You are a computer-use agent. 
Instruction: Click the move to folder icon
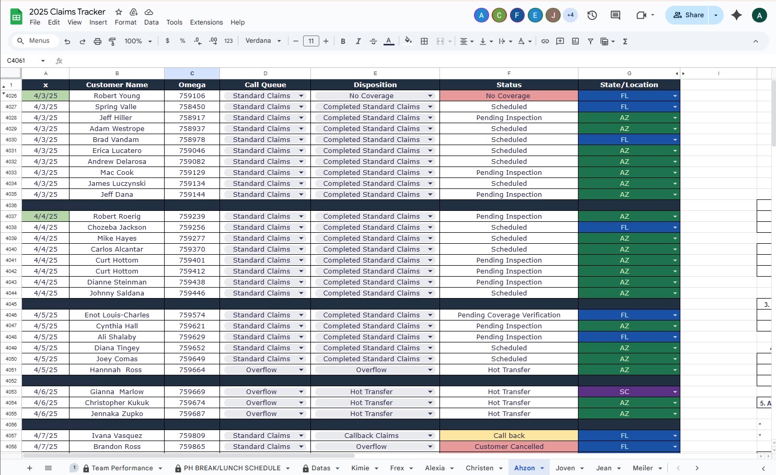[x=134, y=11]
